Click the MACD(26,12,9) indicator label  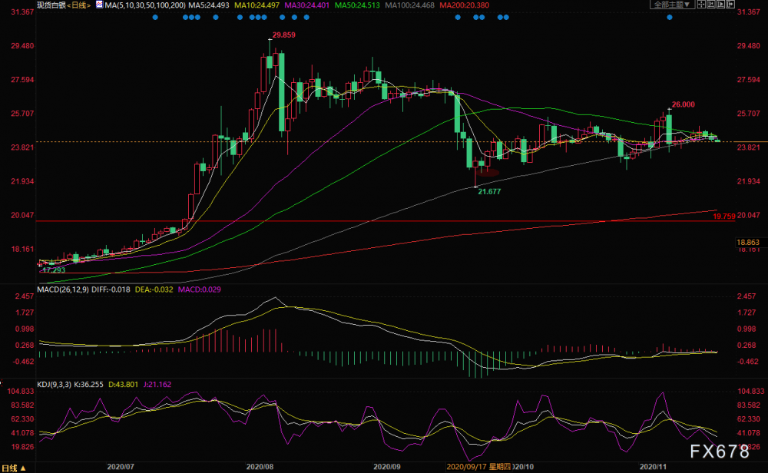pos(63,289)
